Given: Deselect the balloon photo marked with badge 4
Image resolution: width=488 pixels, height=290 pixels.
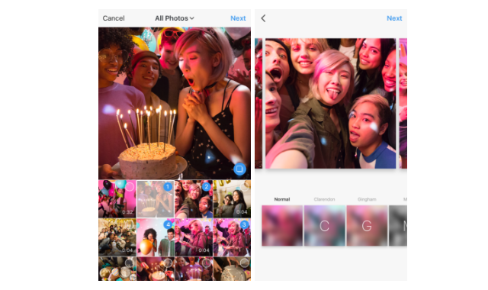Looking at the screenshot, I should pos(168,224).
